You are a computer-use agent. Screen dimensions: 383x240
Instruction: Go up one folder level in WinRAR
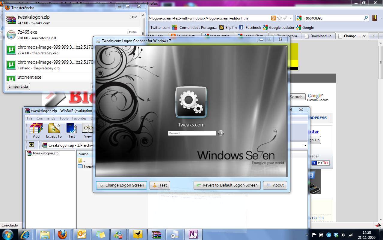click(31, 145)
